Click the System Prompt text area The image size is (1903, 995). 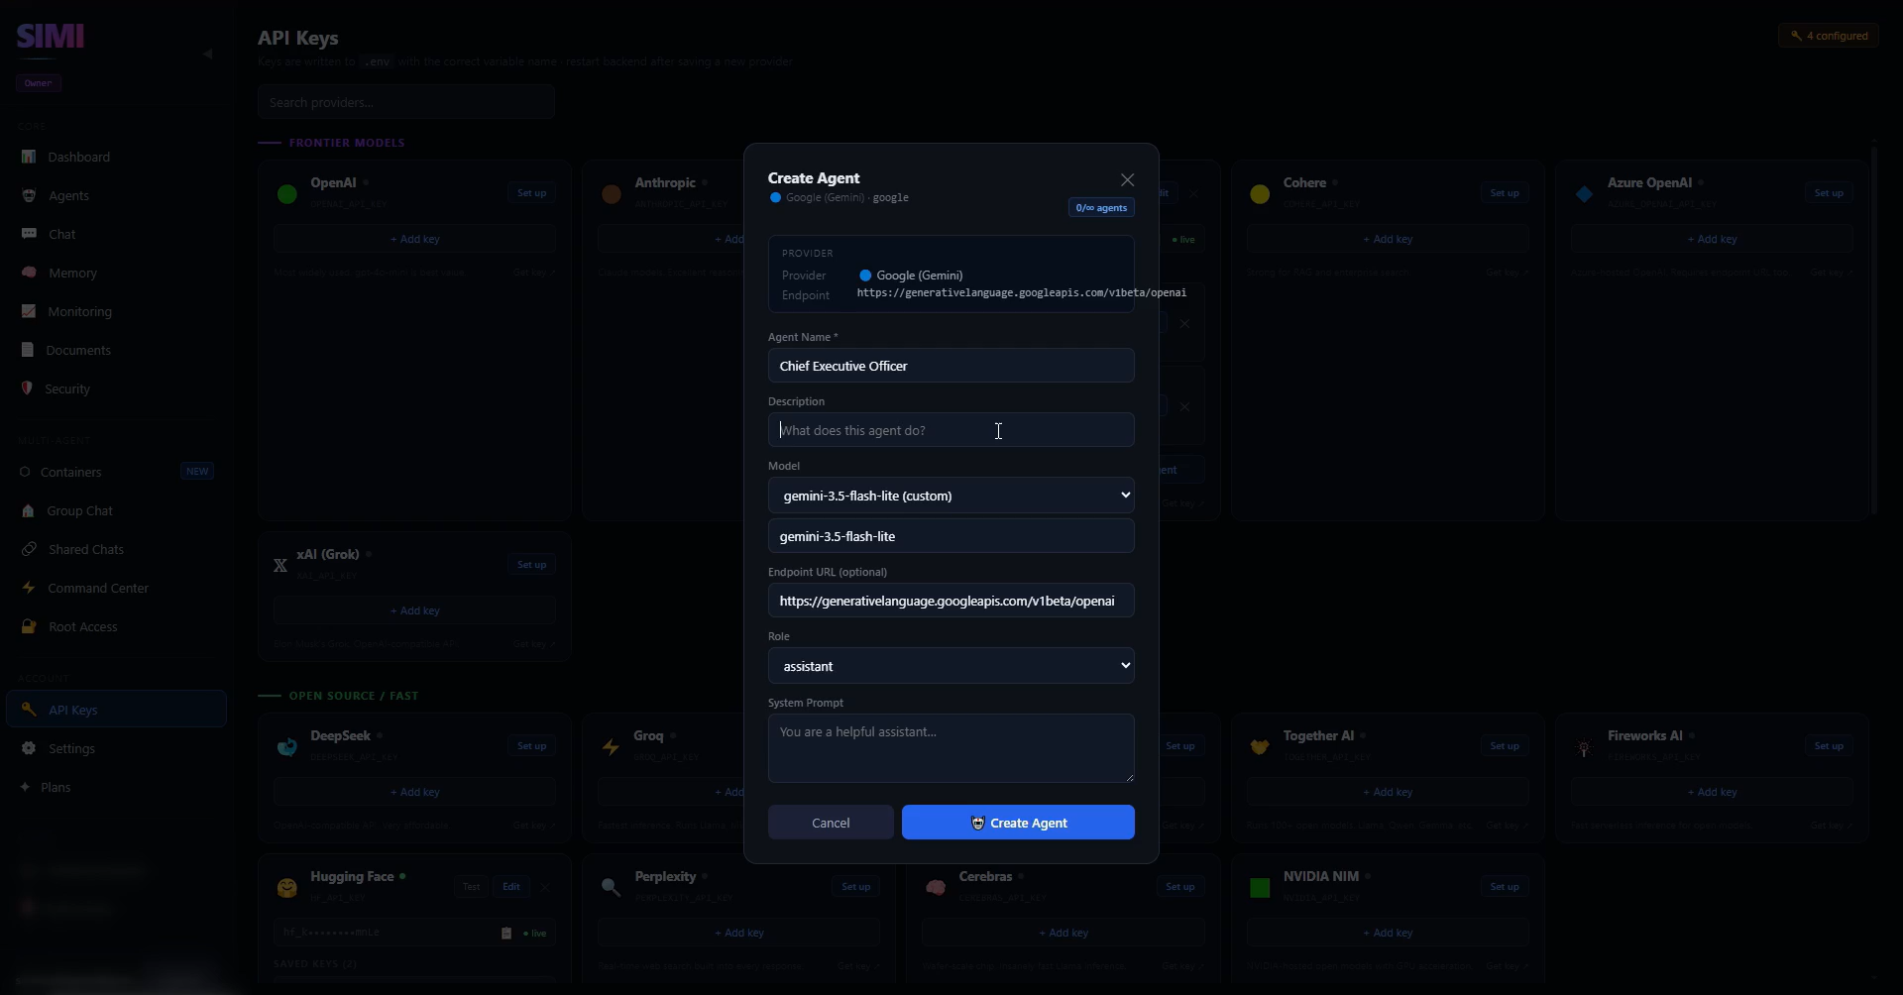[x=951, y=748]
